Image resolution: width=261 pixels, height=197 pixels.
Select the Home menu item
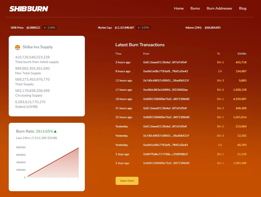pos(179,8)
